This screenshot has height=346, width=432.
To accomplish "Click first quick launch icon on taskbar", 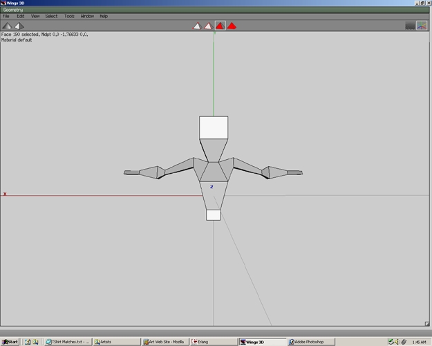I will (28, 342).
